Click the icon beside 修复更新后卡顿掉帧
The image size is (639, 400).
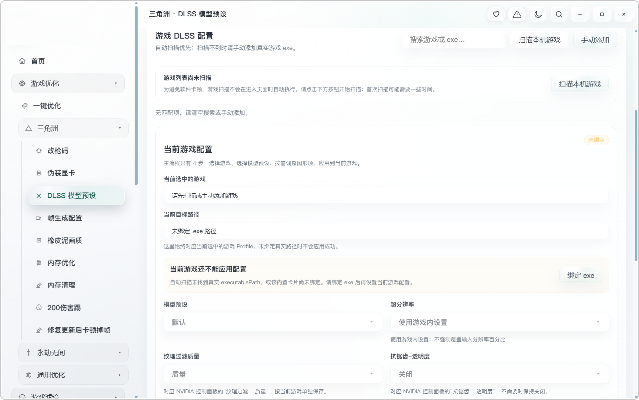39,330
